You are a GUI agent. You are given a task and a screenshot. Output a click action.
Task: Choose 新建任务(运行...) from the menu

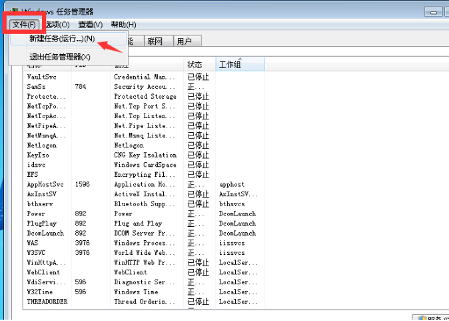[62, 39]
